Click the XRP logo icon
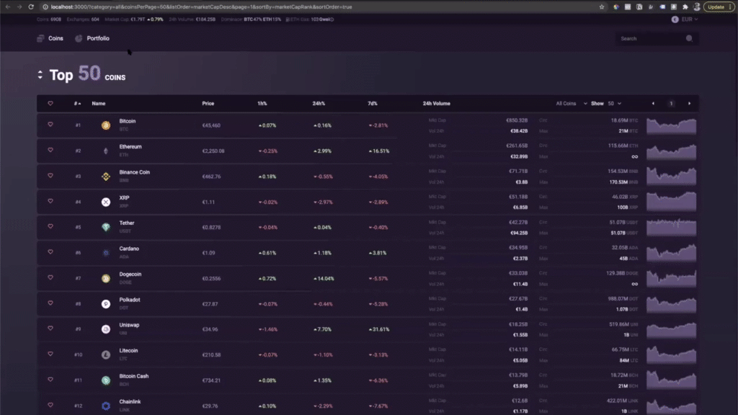This screenshot has width=738, height=415. click(x=105, y=202)
